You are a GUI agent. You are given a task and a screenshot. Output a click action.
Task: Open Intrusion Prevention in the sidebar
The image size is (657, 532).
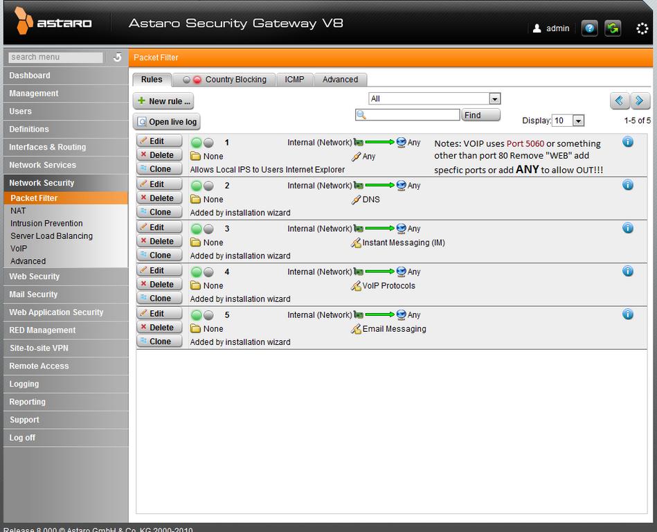[46, 224]
